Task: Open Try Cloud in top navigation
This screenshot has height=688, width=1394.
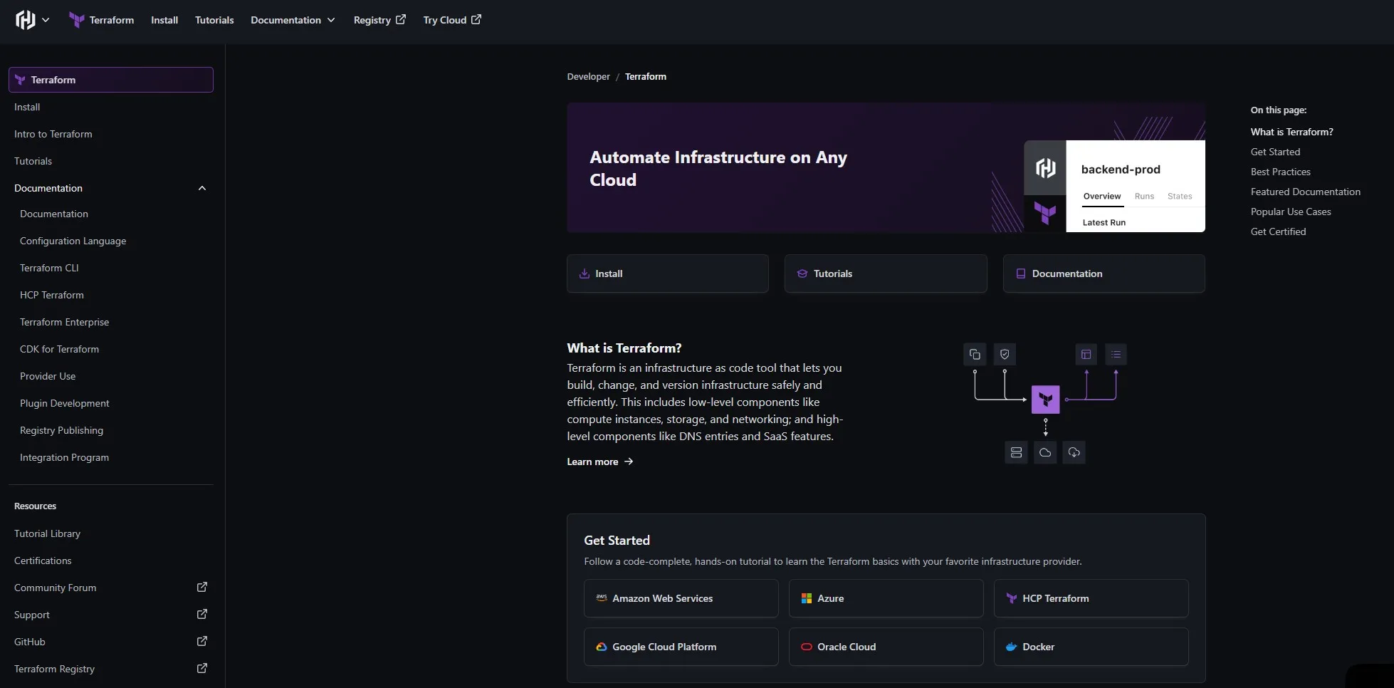Action: (x=452, y=20)
